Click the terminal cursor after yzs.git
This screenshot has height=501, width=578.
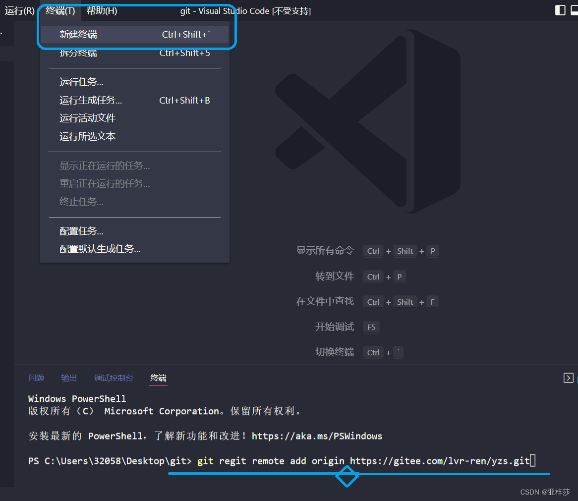[x=533, y=461]
